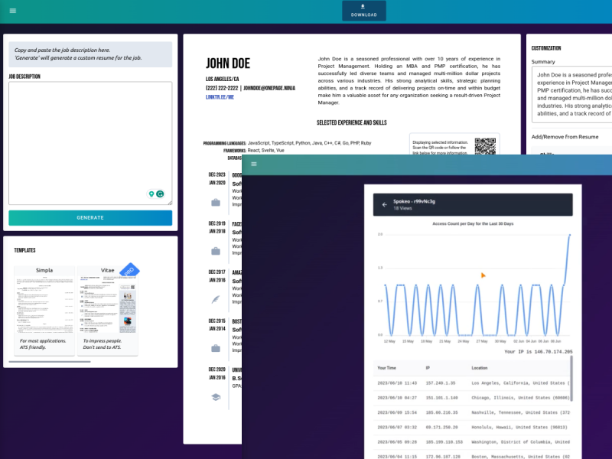The height and width of the screenshot is (459, 612).
Task: Click the PRO badge on Vitae template
Action: (x=129, y=270)
